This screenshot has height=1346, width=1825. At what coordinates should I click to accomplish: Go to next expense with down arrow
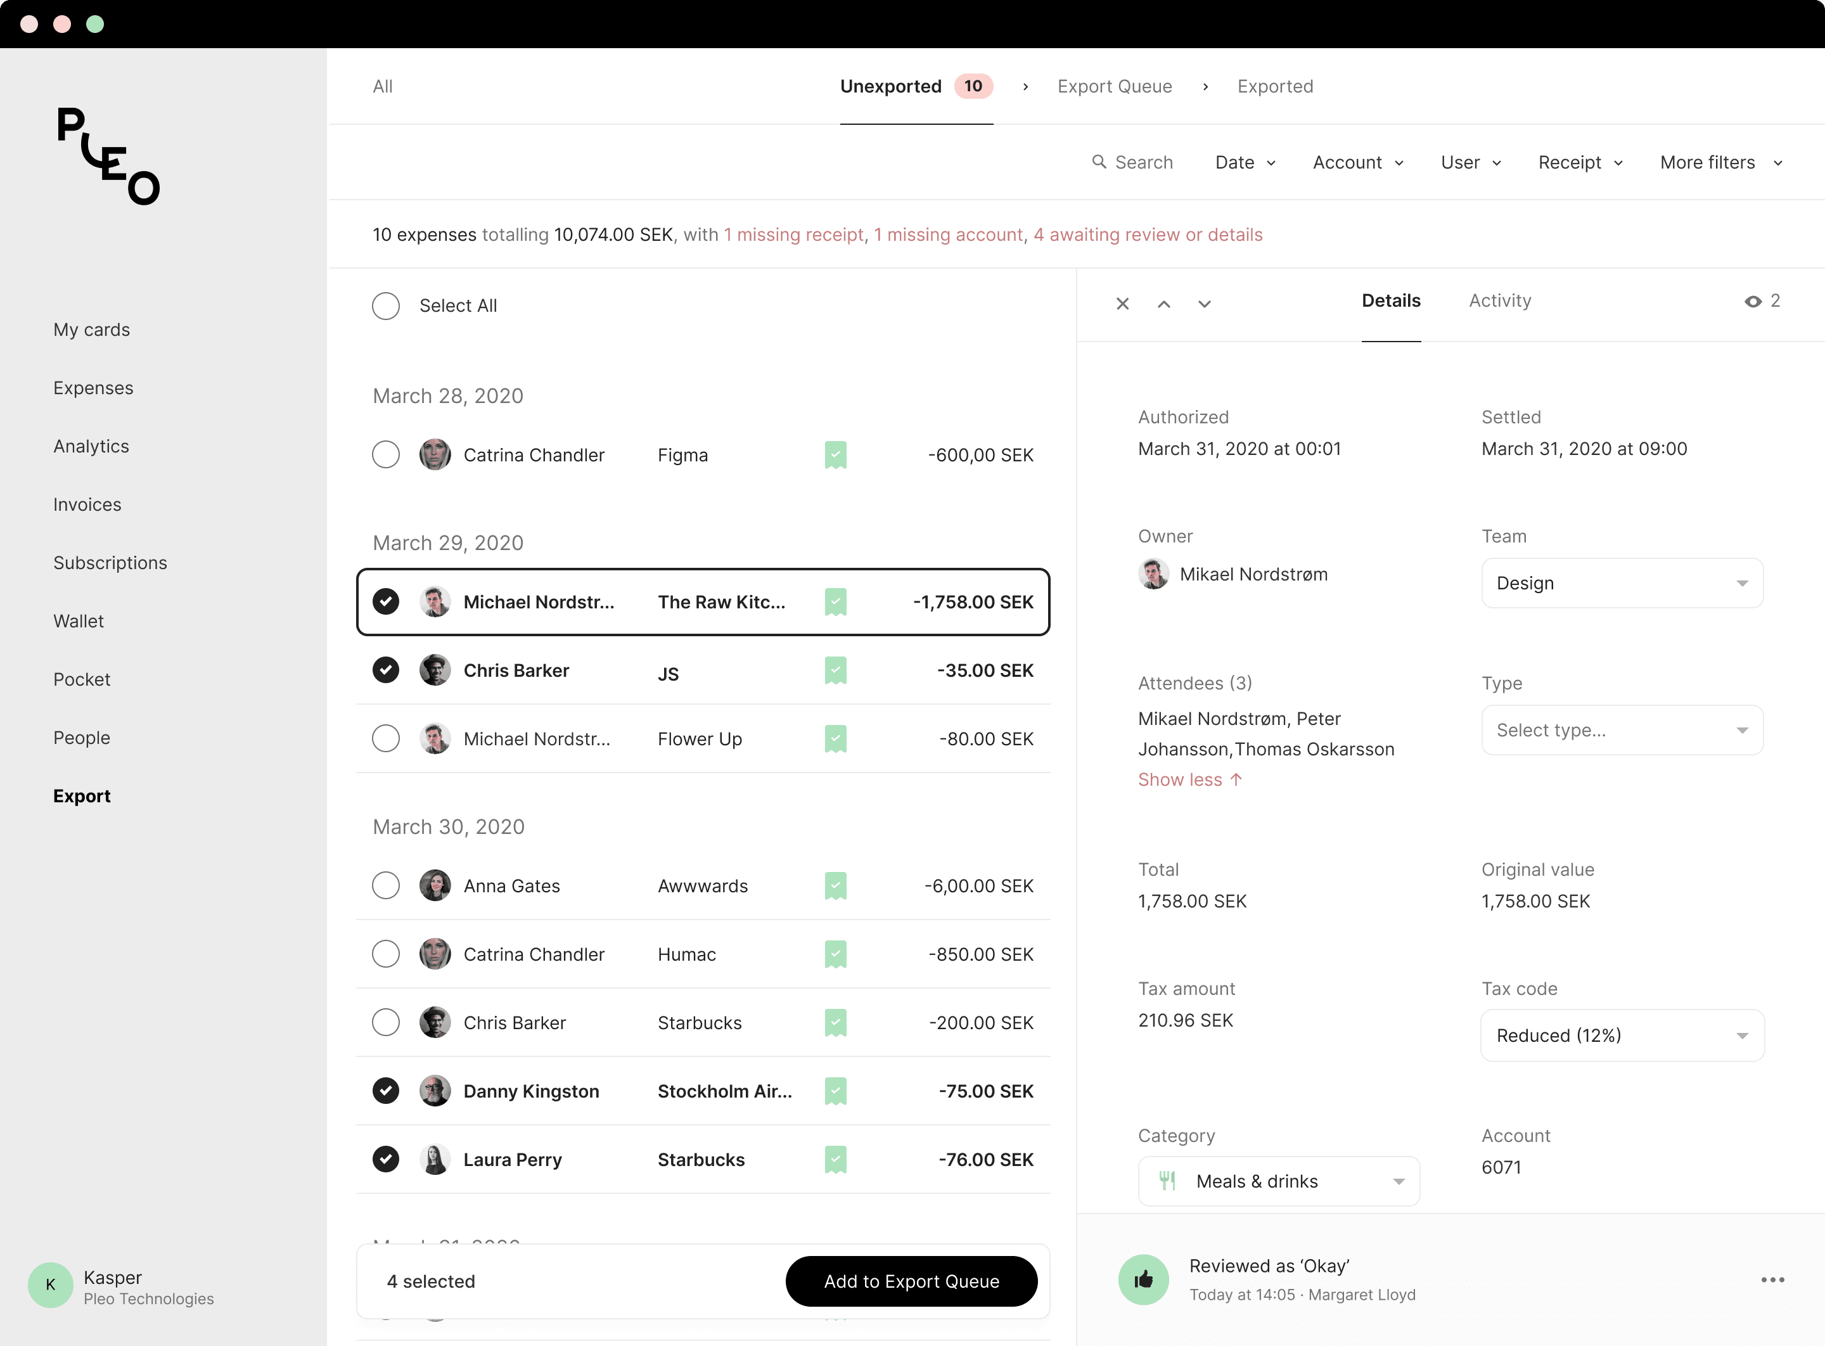[x=1204, y=304]
